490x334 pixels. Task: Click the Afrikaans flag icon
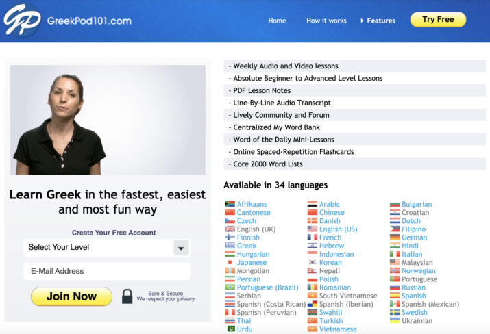(x=230, y=204)
